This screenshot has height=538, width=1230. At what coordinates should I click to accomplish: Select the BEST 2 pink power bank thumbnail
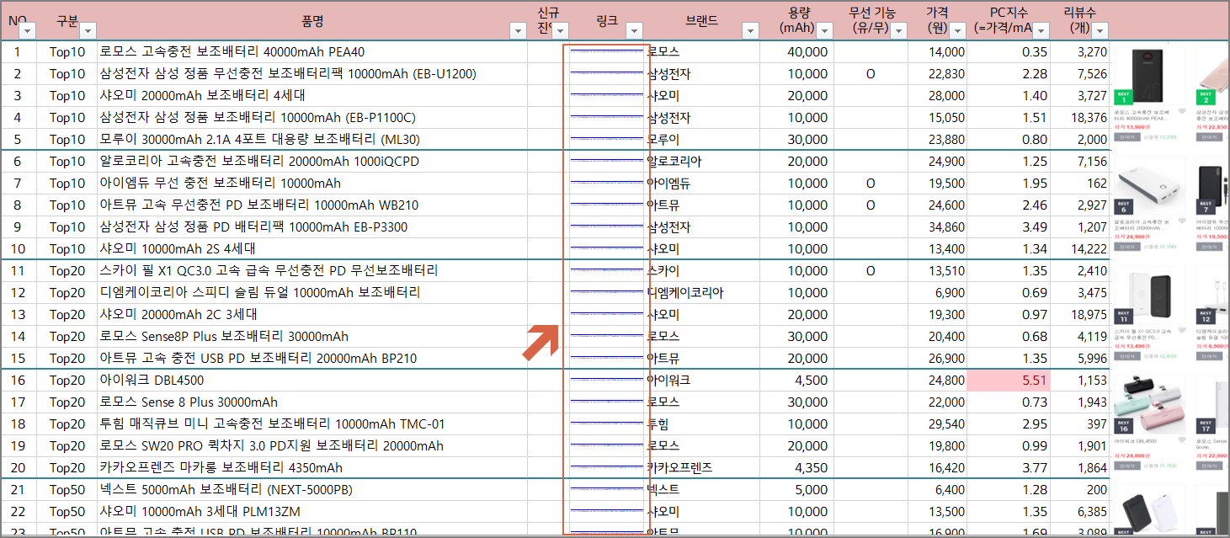1212,76
